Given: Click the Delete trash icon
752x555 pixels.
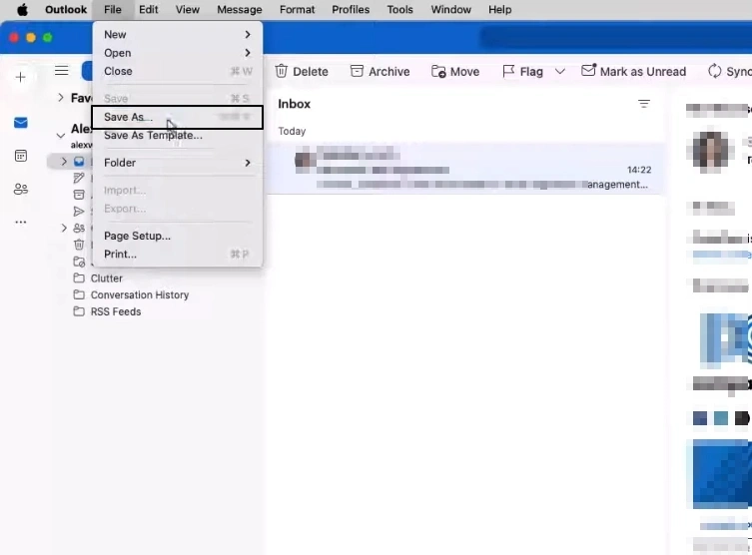Looking at the screenshot, I should point(282,71).
